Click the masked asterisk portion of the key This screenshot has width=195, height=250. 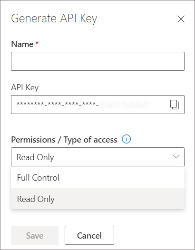58,104
